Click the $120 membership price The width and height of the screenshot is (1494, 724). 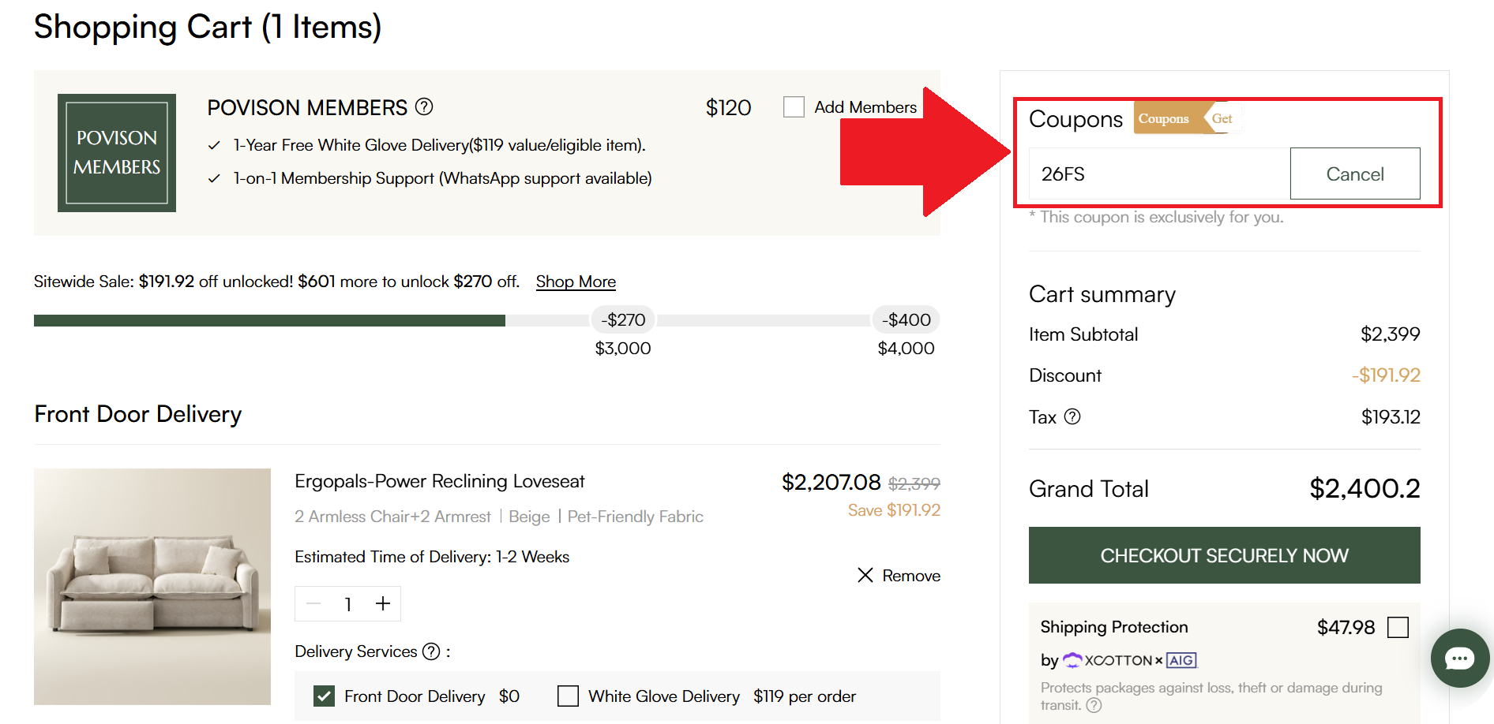click(x=728, y=107)
